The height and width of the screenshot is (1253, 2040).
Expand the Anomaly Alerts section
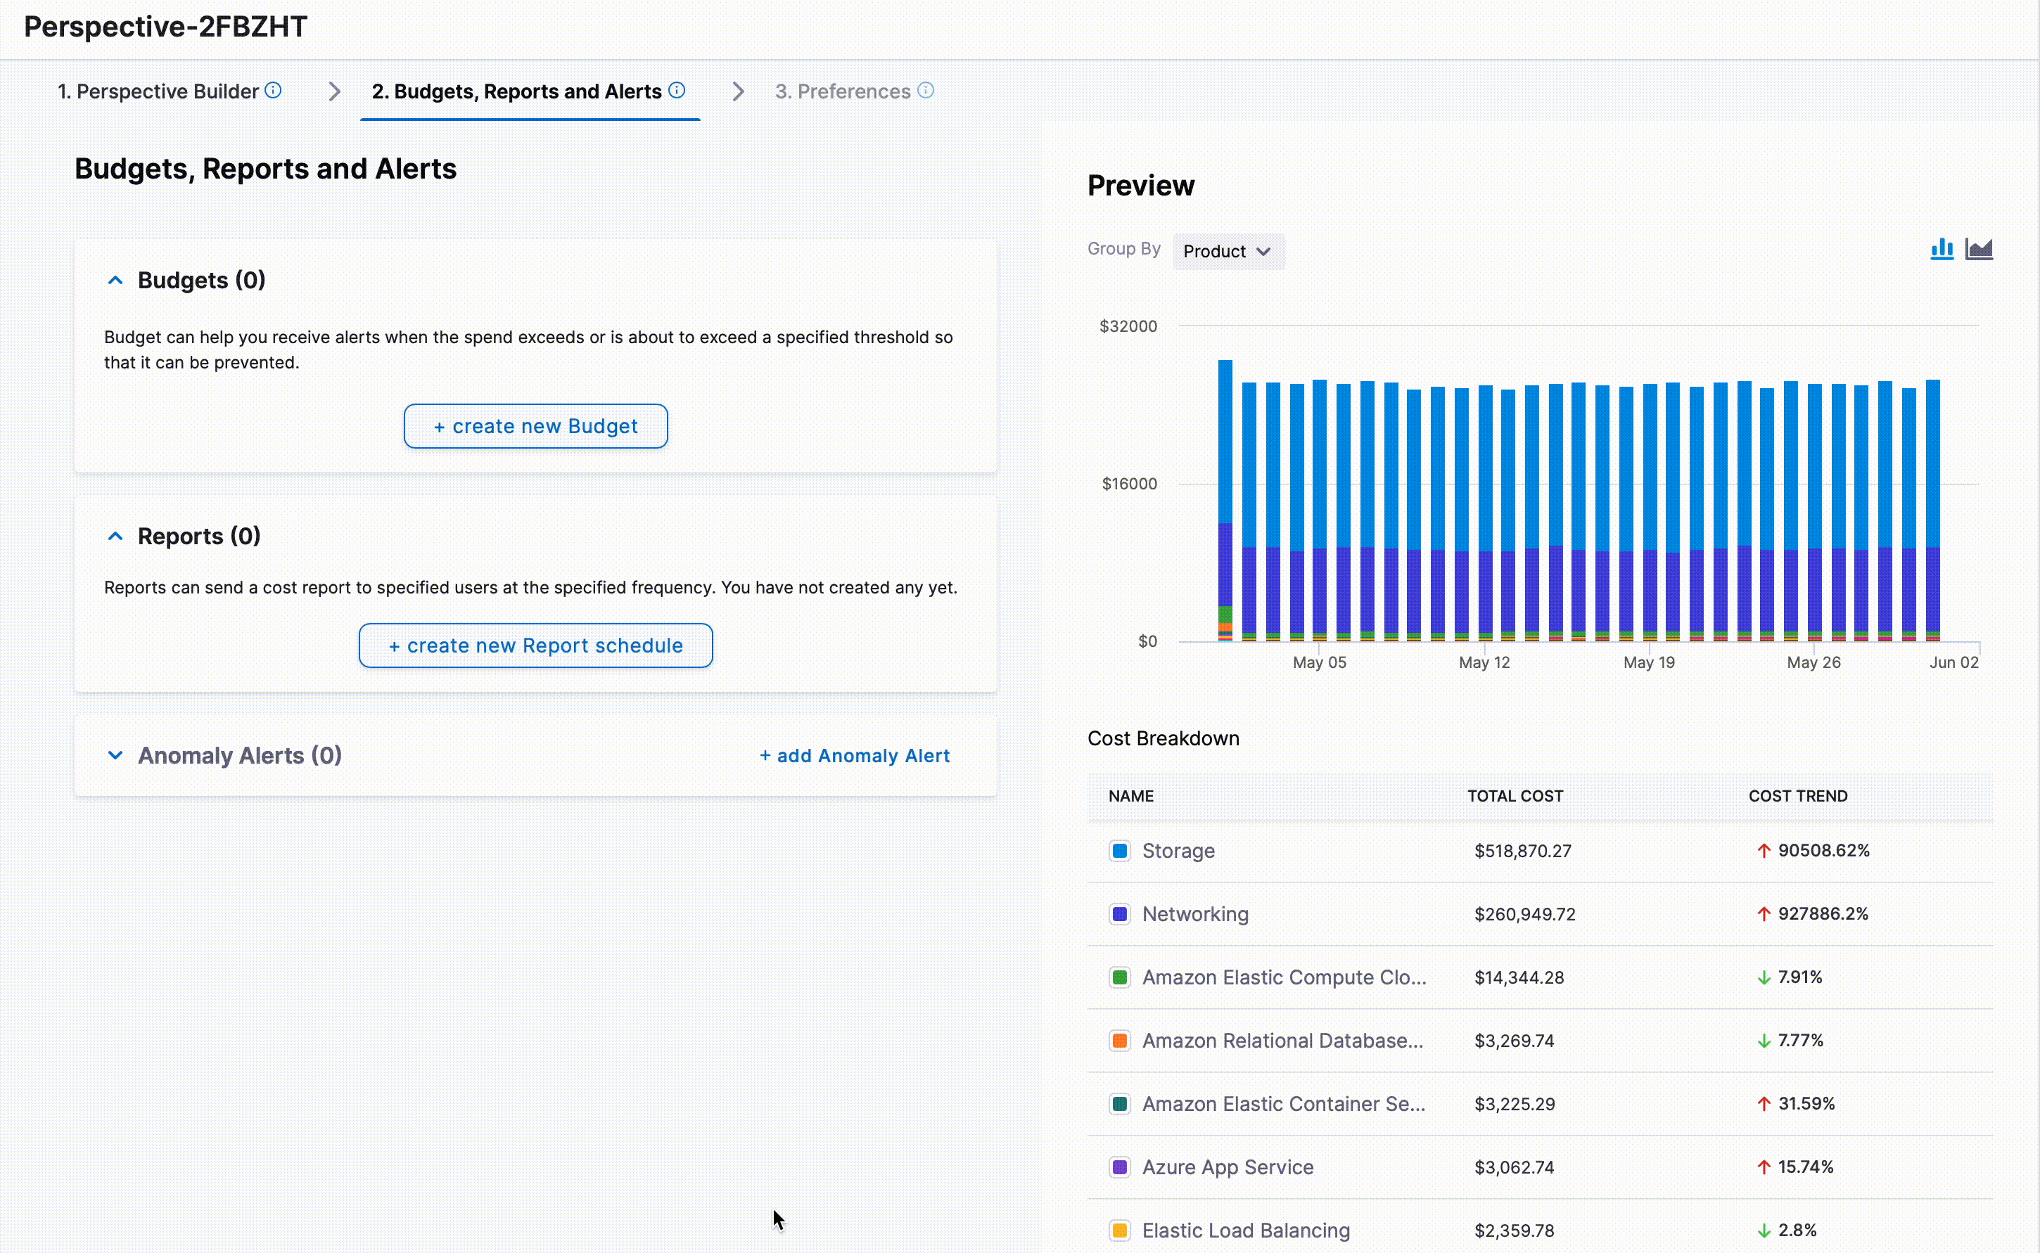[115, 755]
